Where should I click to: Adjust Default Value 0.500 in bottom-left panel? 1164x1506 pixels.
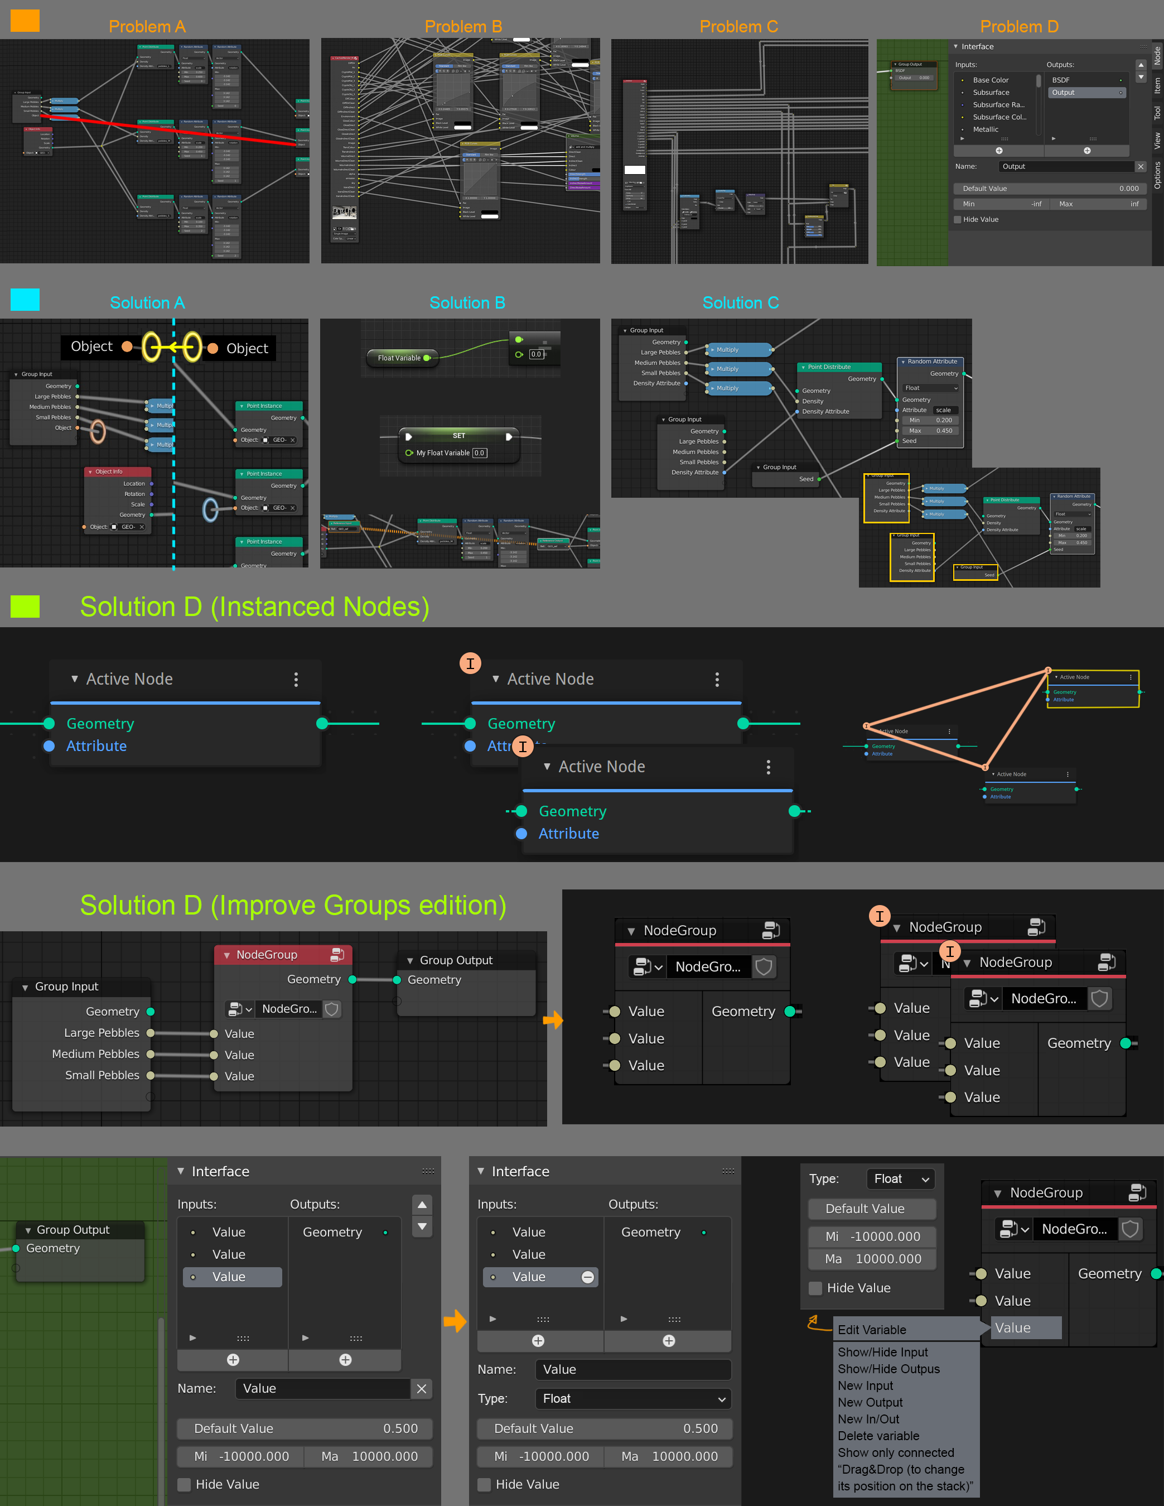(305, 1429)
